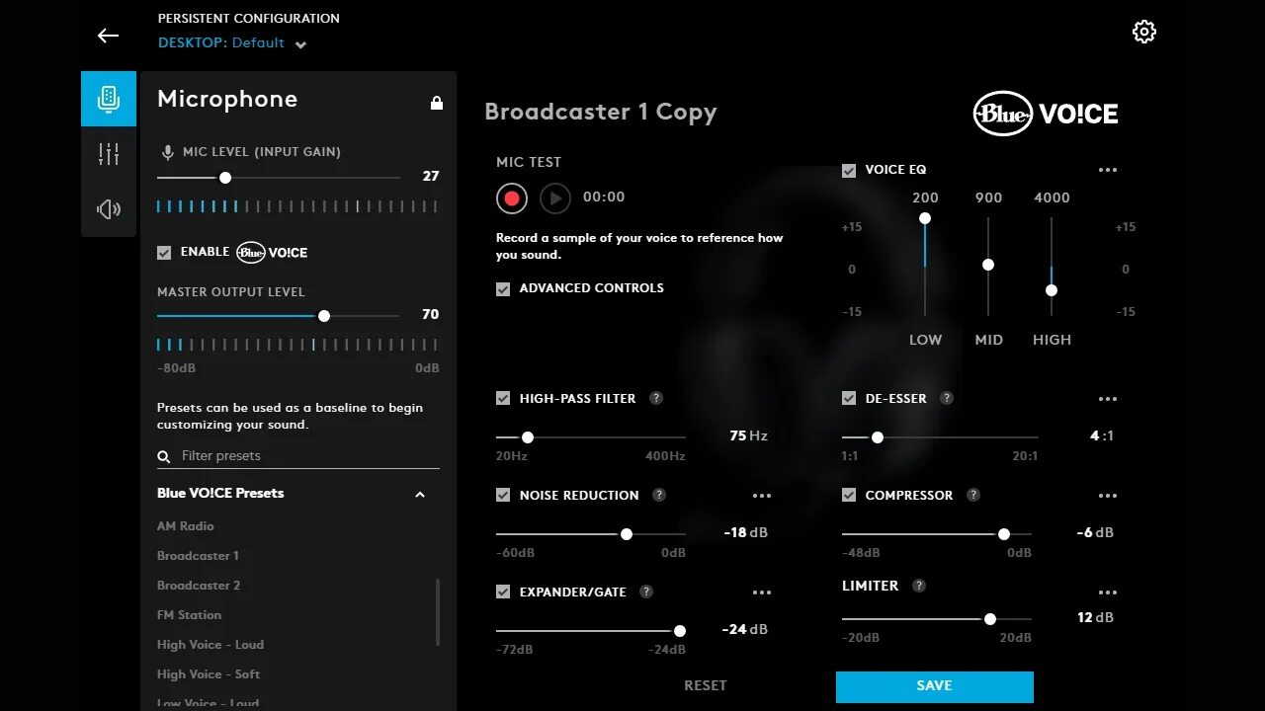Open the acoustics speaker sidebar icon
Screen dimensions: 1265x711
109,209
